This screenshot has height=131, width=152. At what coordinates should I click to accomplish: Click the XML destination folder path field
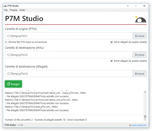point(69,55)
